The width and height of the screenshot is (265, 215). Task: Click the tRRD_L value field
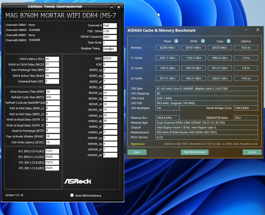tap(53, 109)
